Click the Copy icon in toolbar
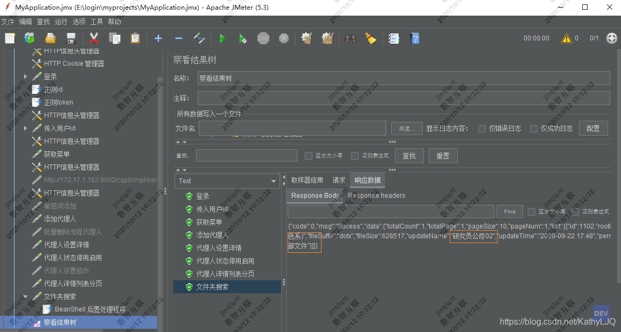 tap(115, 38)
